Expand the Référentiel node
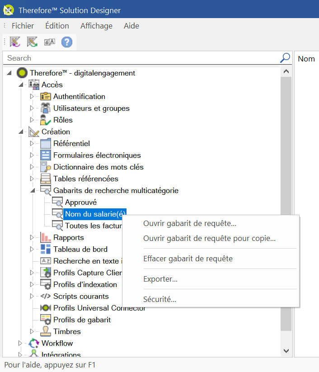Viewport: 319px width, 372px height. 32,144
